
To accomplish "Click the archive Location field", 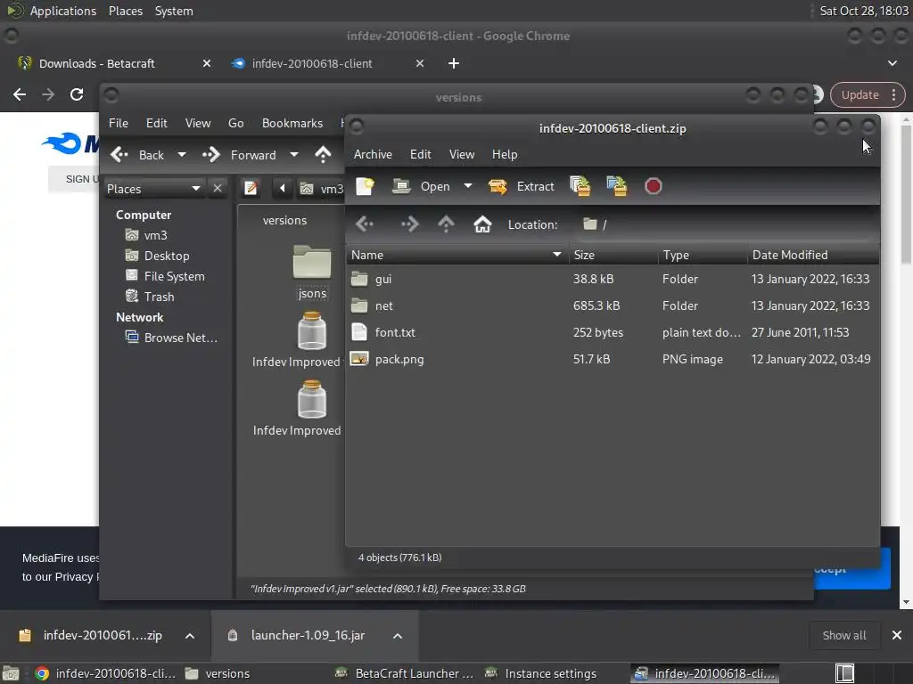I will click(x=725, y=224).
